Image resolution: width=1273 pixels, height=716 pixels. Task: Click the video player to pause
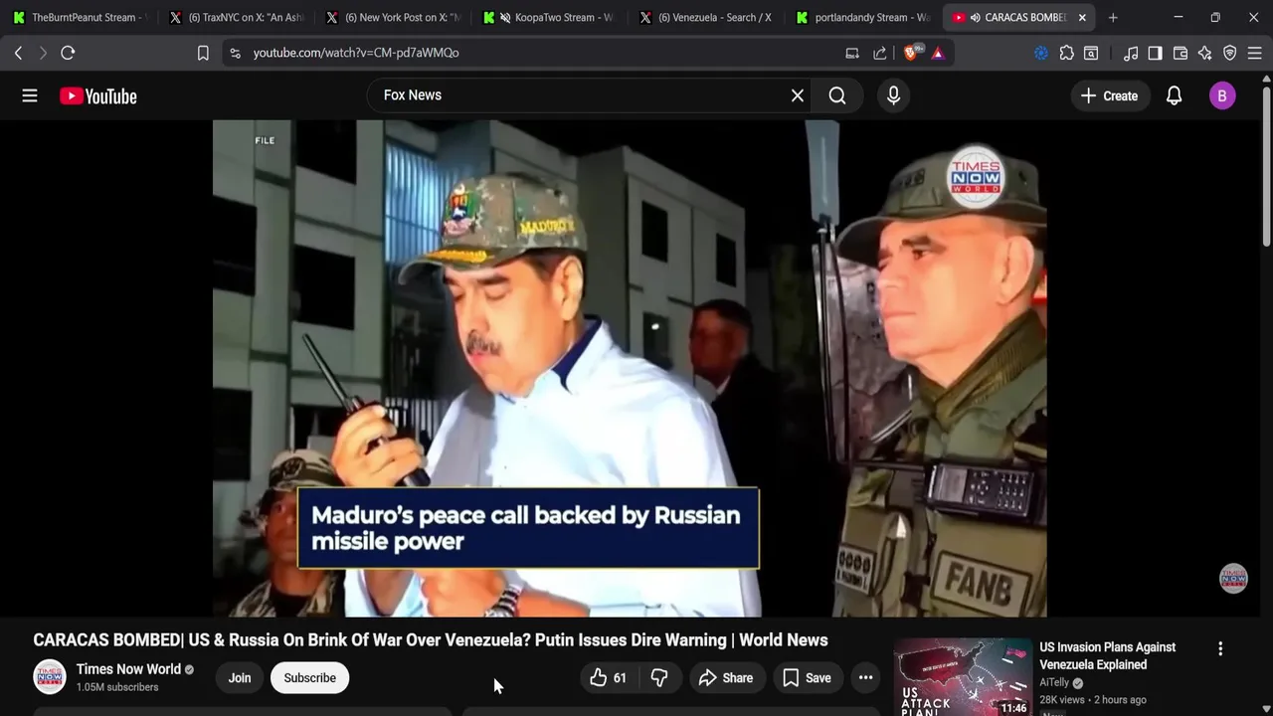pos(630,369)
